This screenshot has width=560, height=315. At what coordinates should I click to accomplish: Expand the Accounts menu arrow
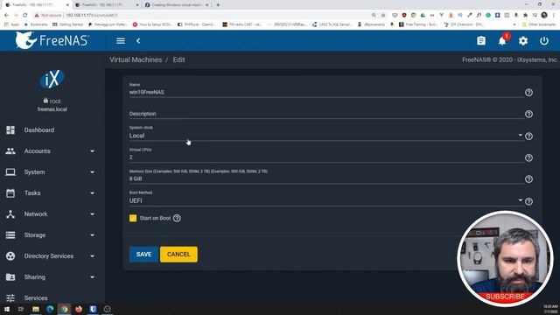[92, 151]
